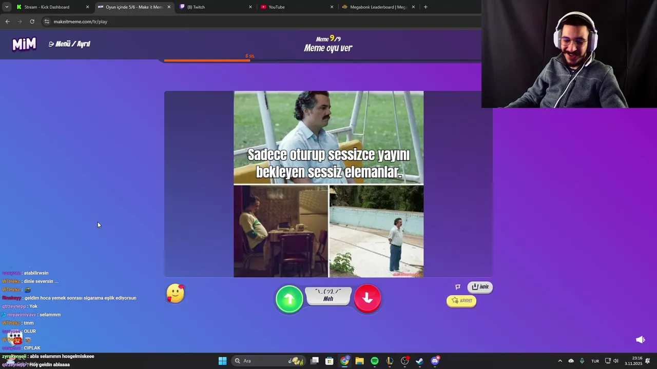Click the emoji reaction face icon
This screenshot has width=657, height=369.
click(x=176, y=294)
